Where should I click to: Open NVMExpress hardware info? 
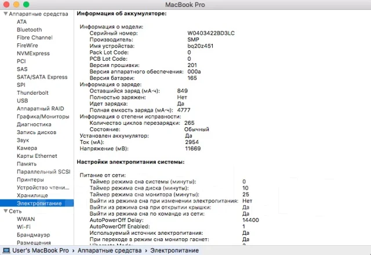[33, 53]
